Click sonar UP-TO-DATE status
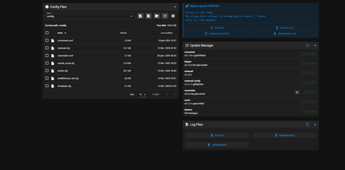This screenshot has height=170, width=345. pyautogui.click(x=308, y=102)
